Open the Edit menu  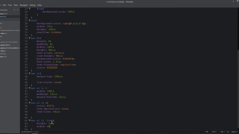(4, 5)
